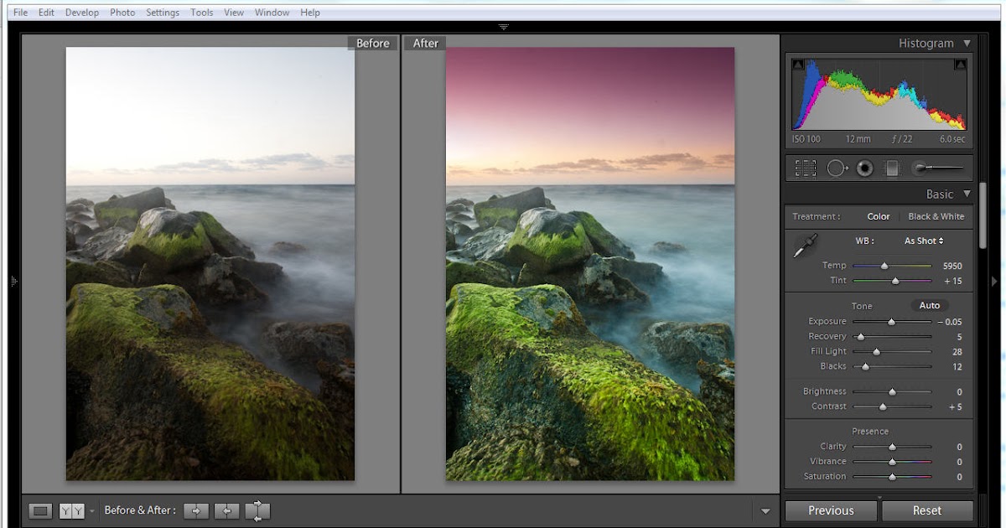The height and width of the screenshot is (528, 1006).
Task: Collapse the Basic panel
Action: click(x=967, y=194)
